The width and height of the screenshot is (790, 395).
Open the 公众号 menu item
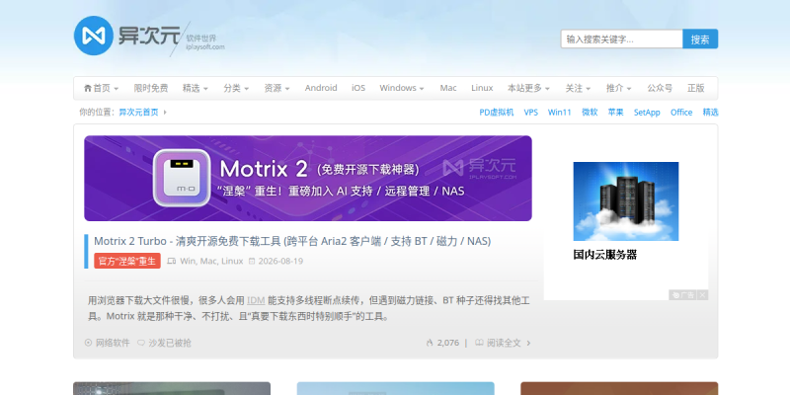(660, 88)
